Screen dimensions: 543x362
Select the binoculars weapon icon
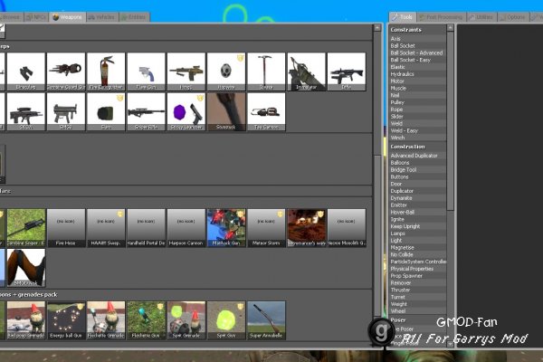26,71
